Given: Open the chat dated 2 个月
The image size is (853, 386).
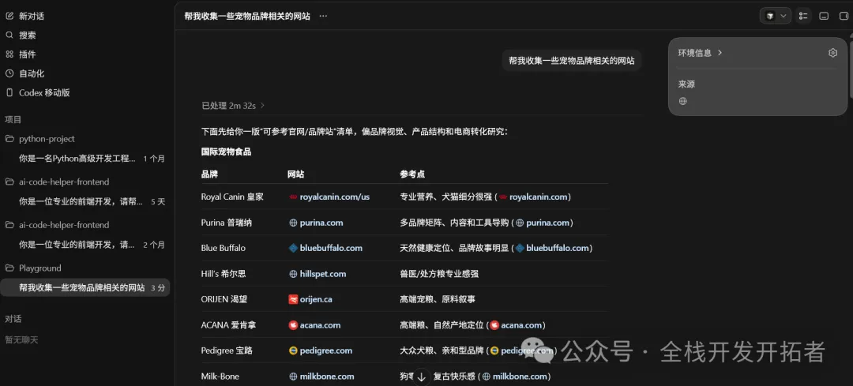Looking at the screenshot, I should click(77, 245).
